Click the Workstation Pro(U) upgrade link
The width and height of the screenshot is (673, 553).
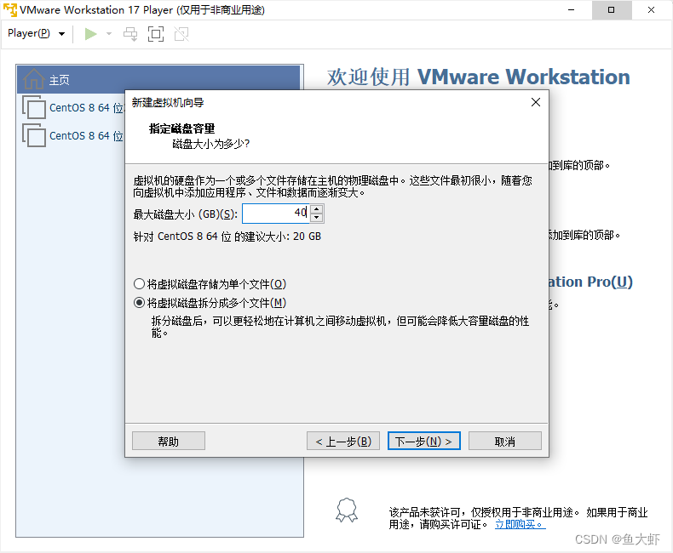(x=590, y=282)
